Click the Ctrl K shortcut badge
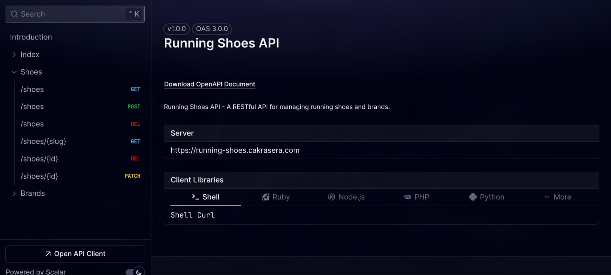Viewport: 611px width, 275px height. (134, 14)
